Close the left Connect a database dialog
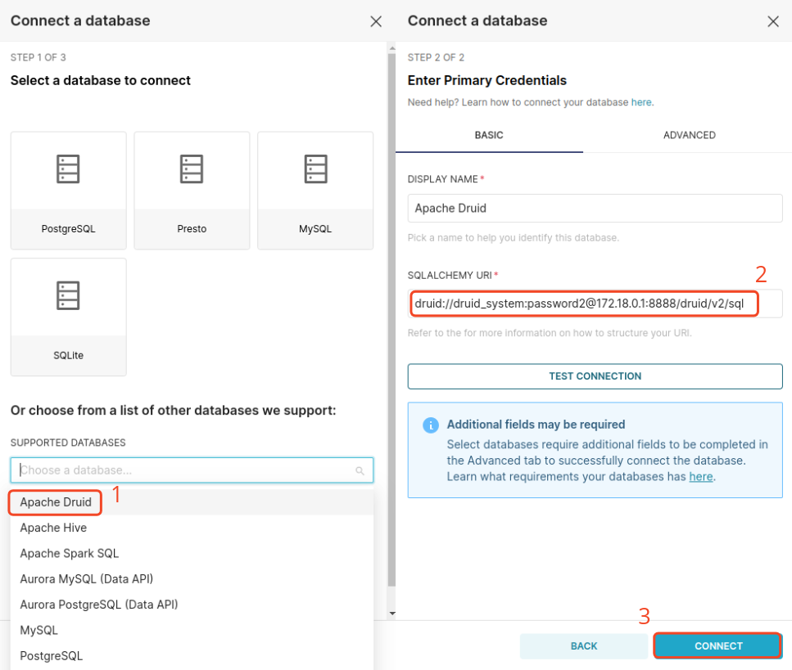This screenshot has height=670, width=792. [376, 21]
